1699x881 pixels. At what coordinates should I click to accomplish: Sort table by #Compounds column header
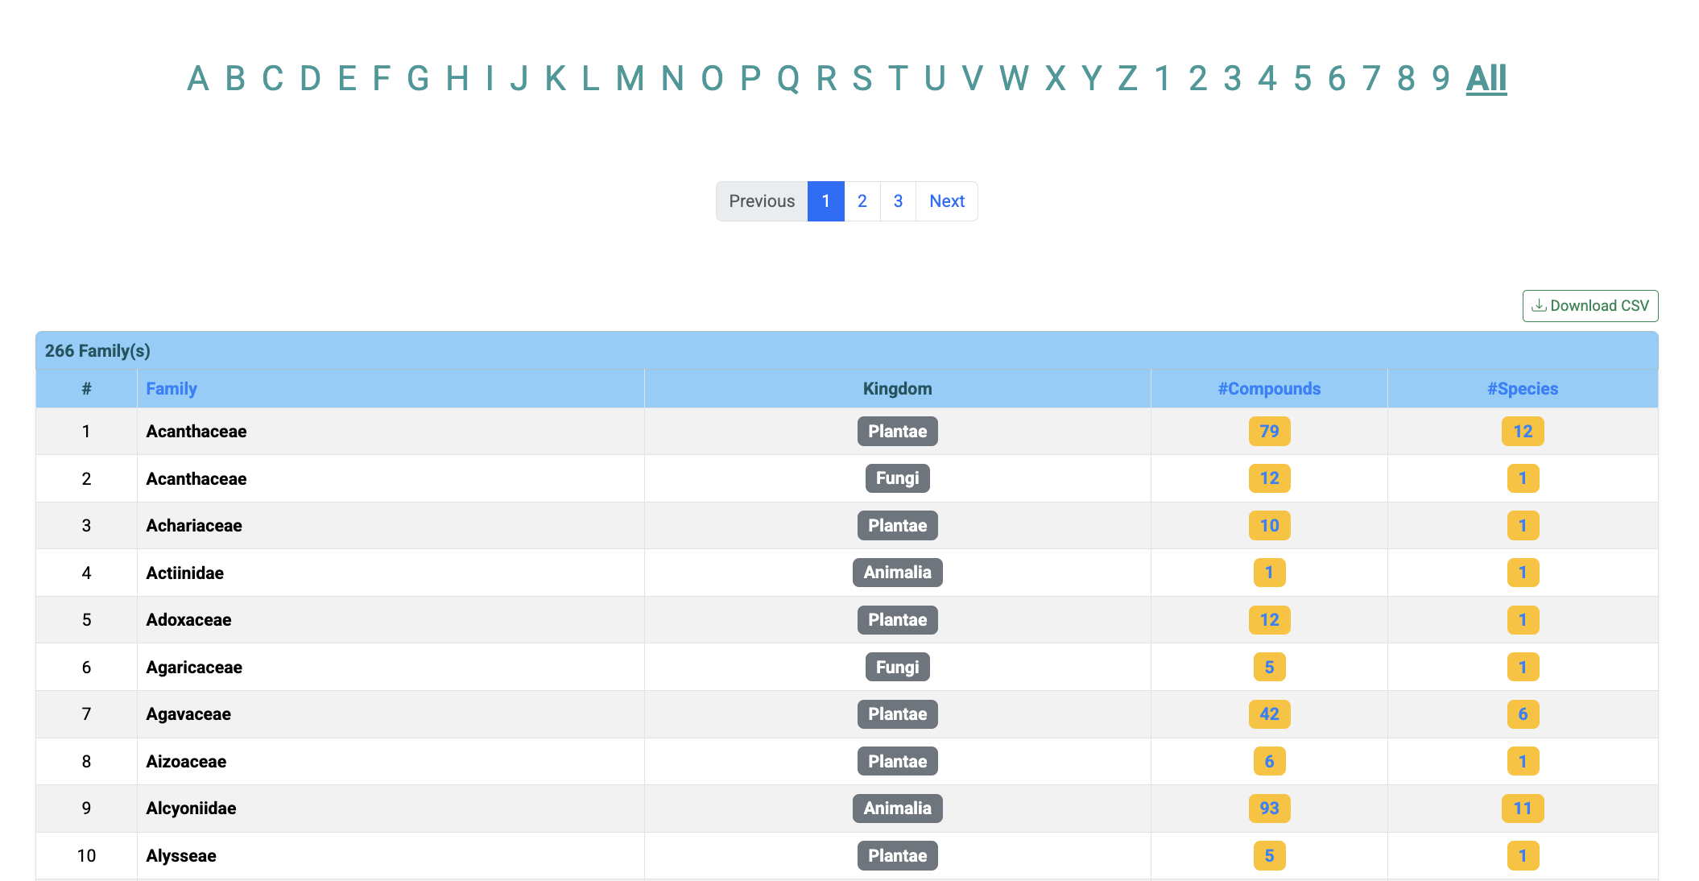[x=1268, y=389]
